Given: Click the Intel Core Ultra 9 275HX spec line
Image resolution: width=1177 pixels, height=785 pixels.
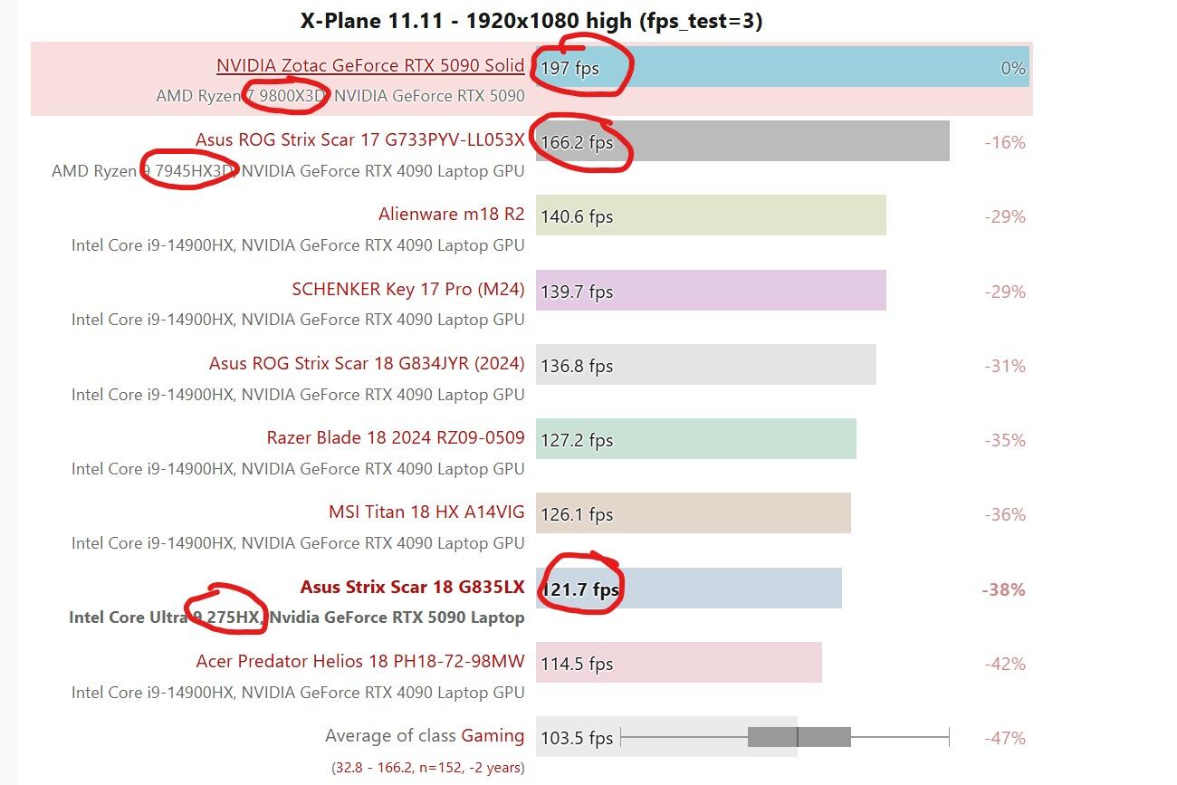Looking at the screenshot, I should click(x=297, y=617).
